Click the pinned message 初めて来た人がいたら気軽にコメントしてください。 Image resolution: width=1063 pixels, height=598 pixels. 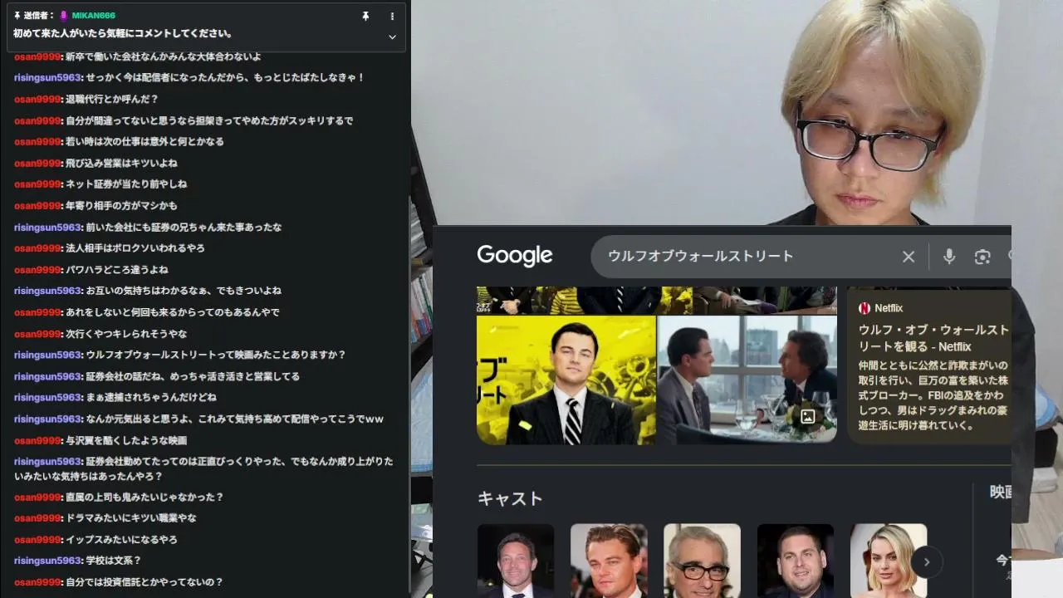coord(123,34)
